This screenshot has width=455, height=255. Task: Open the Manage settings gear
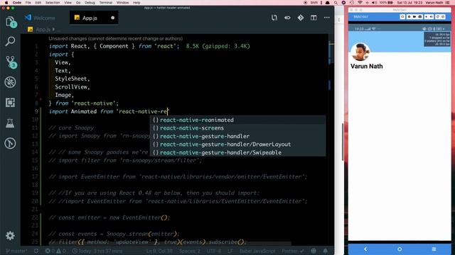coord(10,236)
